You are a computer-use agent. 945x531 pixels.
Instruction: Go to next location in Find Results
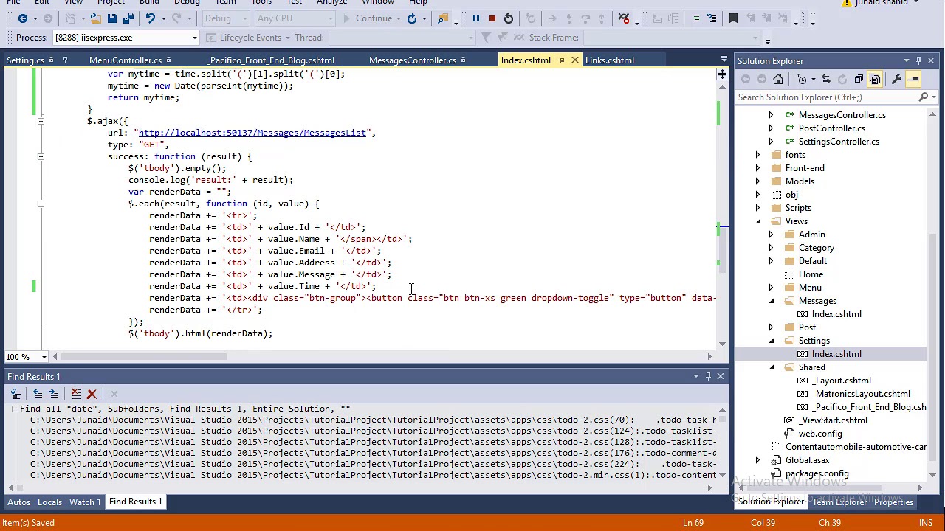[54, 394]
